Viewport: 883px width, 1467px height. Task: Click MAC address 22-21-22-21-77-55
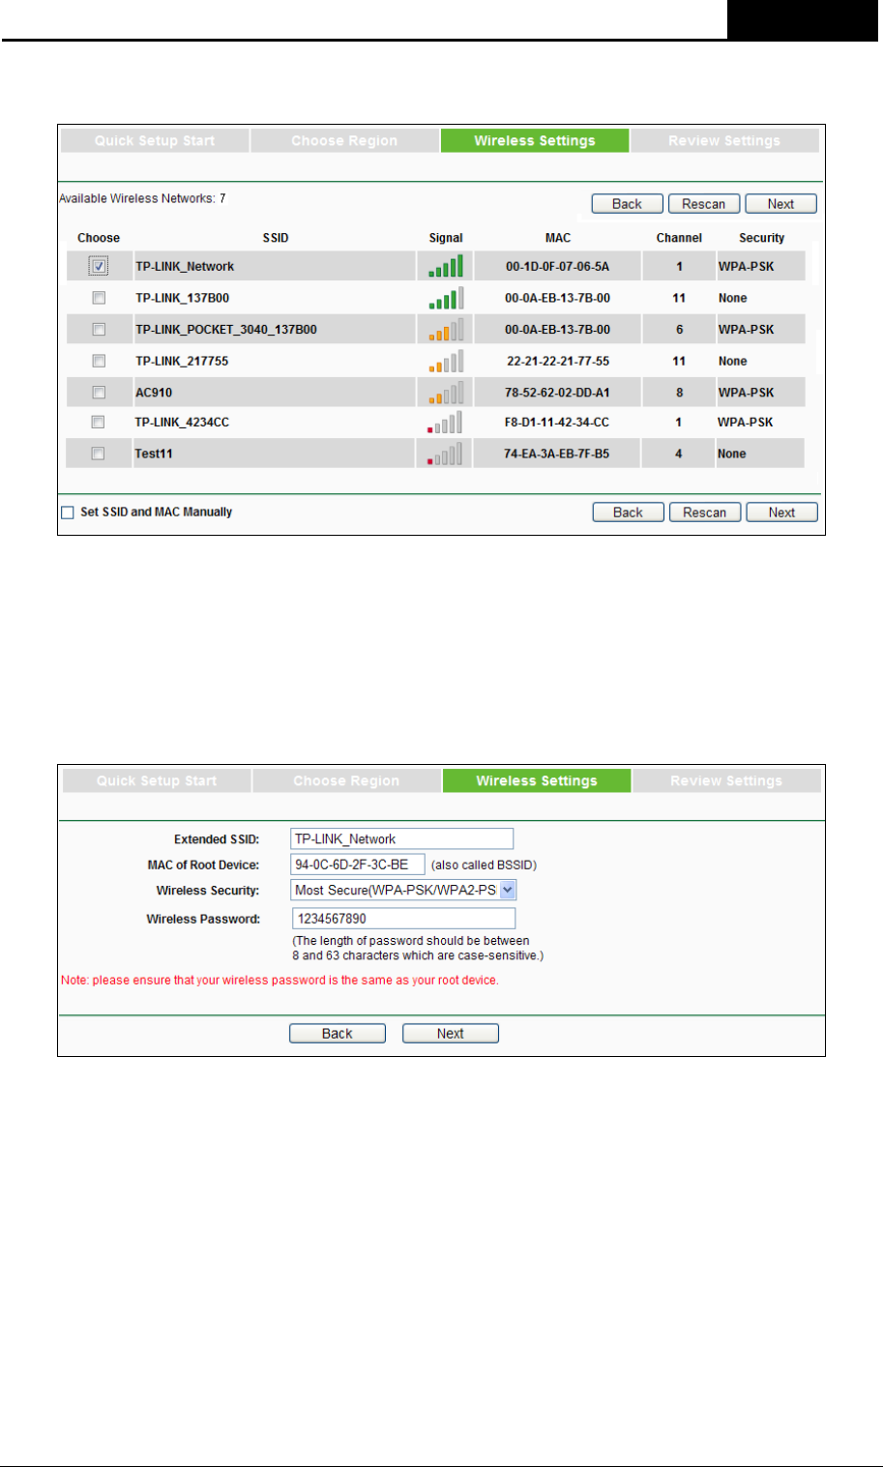558,362
